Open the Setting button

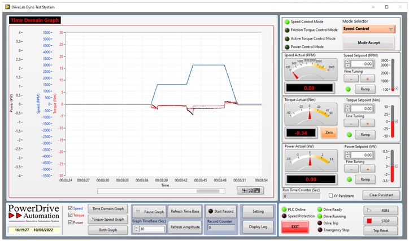click(x=258, y=211)
